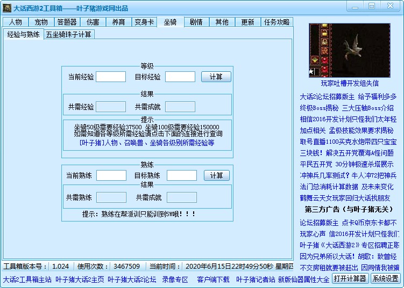
Task: Open 论坛招募版主 点卡Q币 ad link
Action: tap(348, 223)
